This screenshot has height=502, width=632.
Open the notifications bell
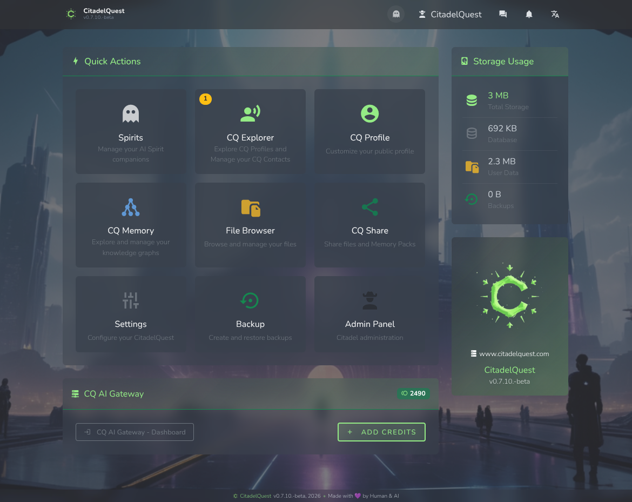point(529,14)
